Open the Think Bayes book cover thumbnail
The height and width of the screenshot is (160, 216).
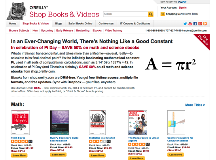coord(21,123)
